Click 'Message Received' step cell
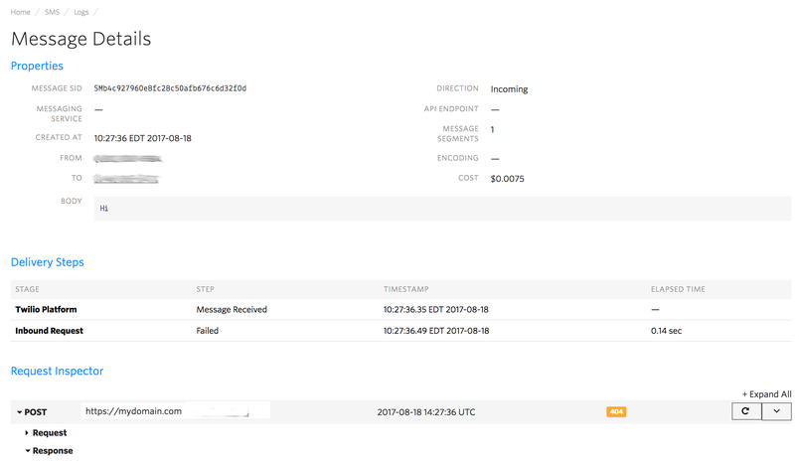The image size is (795, 461). pyautogui.click(x=232, y=309)
